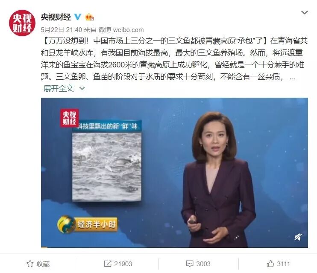Play the video thumbnail with news anchor
The height and width of the screenshot is (273, 317).
click(x=174, y=173)
